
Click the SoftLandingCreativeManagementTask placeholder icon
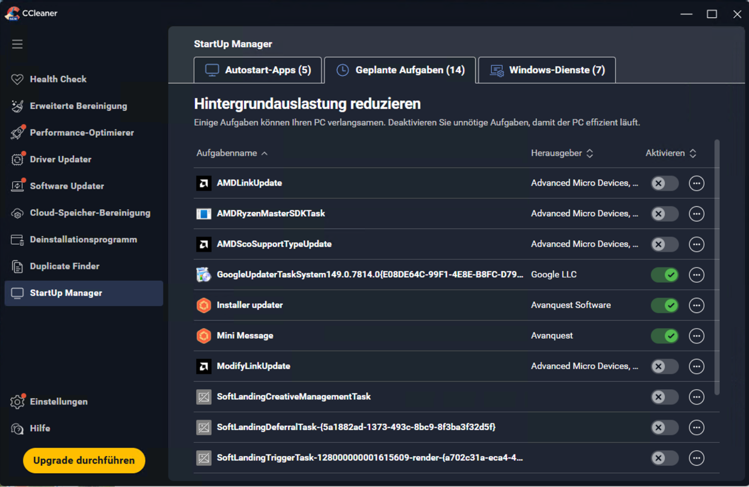[204, 397]
